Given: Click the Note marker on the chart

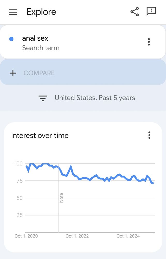Looking at the screenshot, I should click(x=61, y=198).
